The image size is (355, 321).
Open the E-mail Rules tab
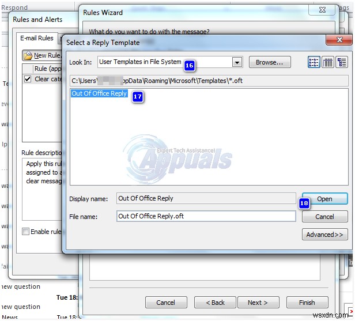(37, 38)
